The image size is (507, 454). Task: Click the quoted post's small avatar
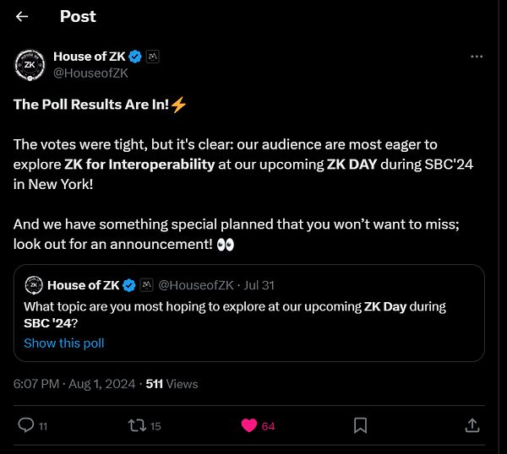pyautogui.click(x=34, y=285)
